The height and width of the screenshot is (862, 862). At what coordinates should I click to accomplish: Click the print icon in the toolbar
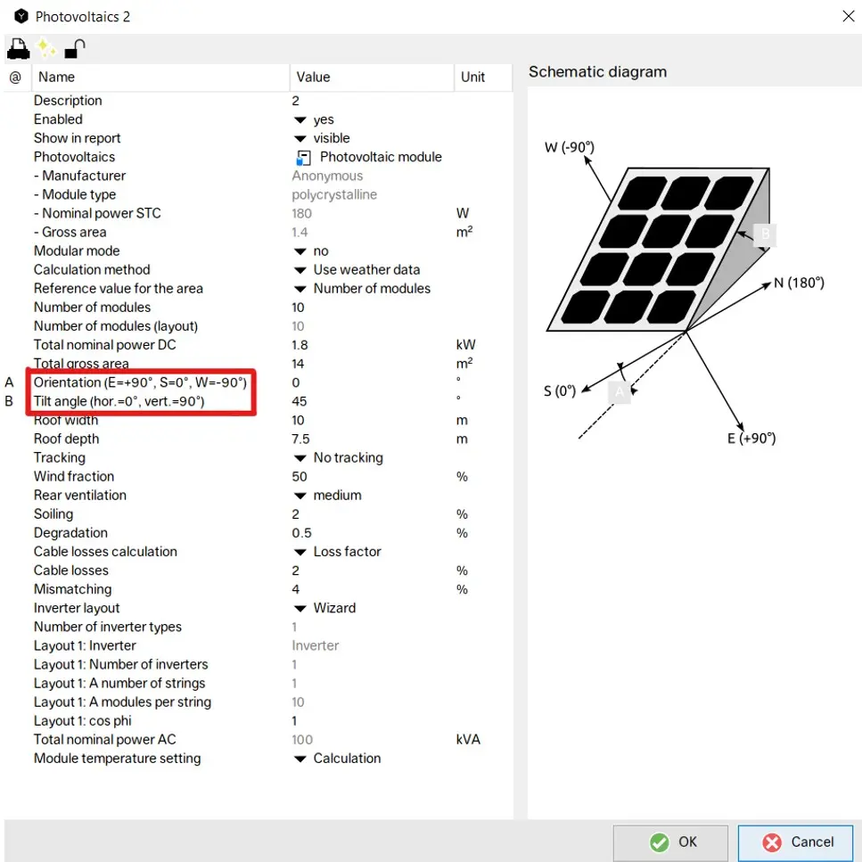18,48
